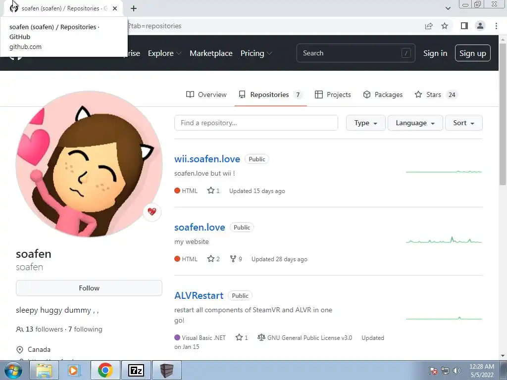Open the Language filter dropdown
This screenshot has width=507, height=380.
click(415, 123)
